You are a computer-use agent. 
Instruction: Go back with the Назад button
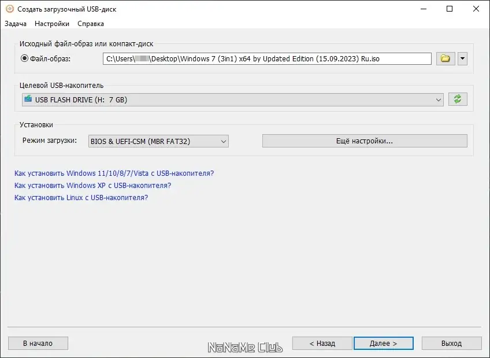click(322, 344)
